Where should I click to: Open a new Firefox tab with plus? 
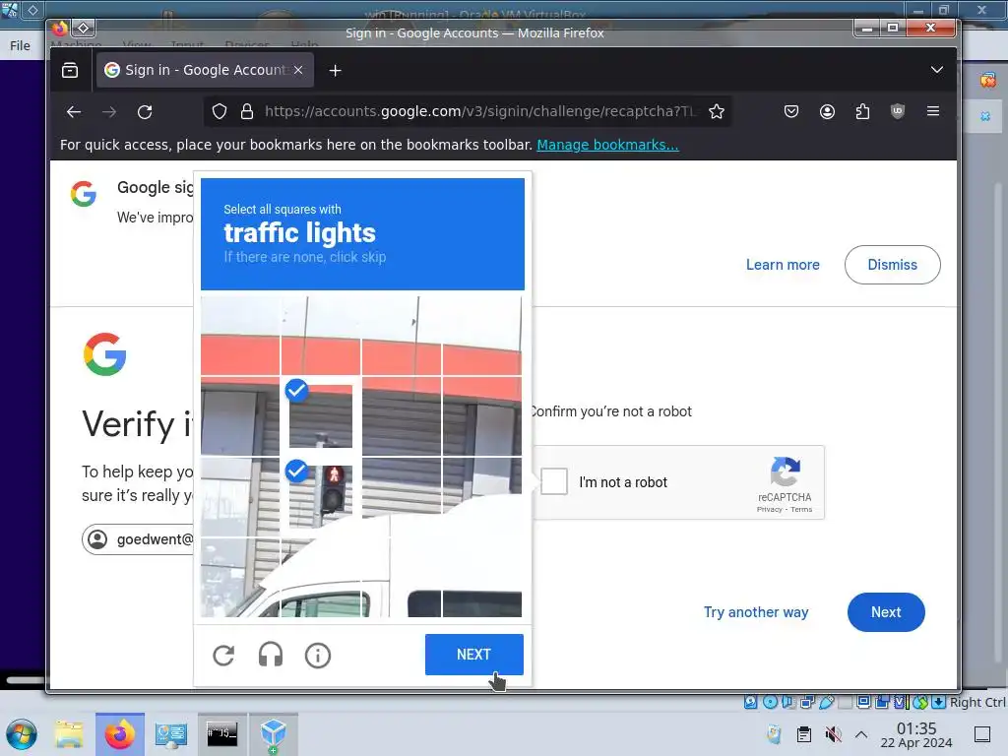tap(335, 70)
